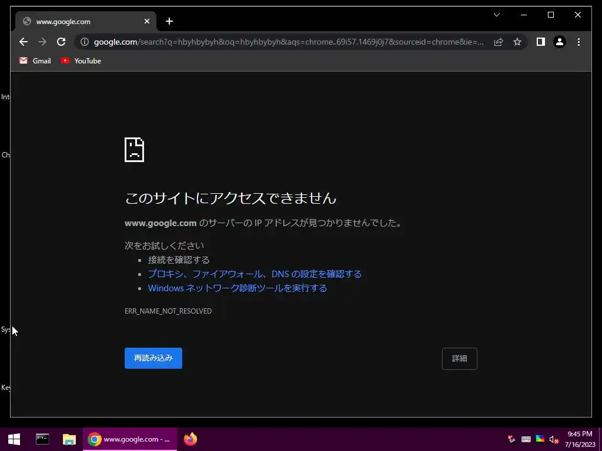Click the このサイトにアクセスできません heading

(230, 198)
